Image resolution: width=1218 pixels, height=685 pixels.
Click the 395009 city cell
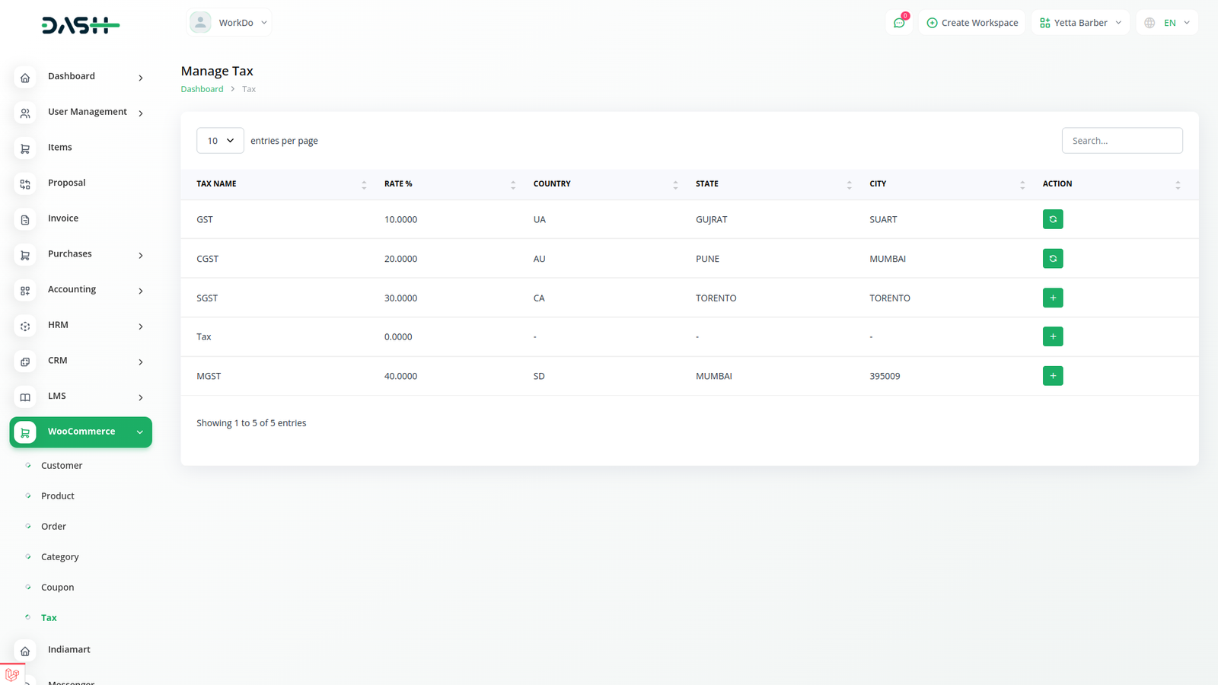(x=885, y=376)
